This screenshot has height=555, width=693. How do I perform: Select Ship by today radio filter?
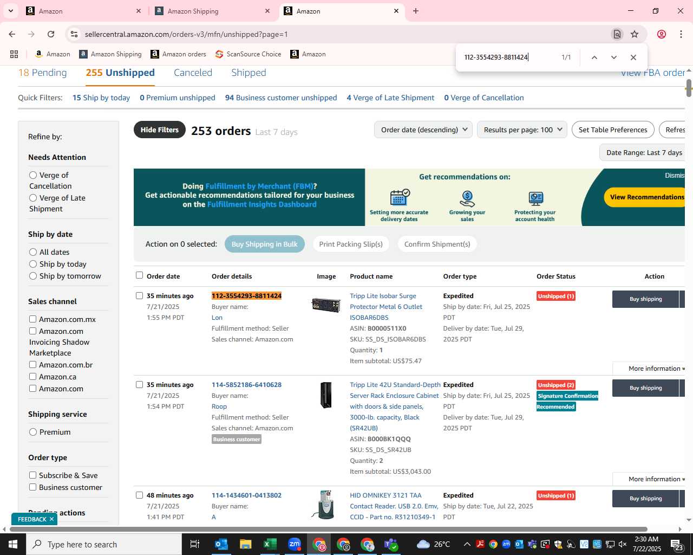tap(33, 264)
